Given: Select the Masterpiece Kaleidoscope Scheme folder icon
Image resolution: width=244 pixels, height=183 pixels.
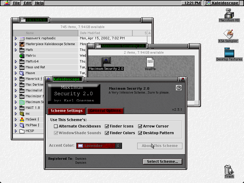Looking at the screenshot, I should point(22,44).
